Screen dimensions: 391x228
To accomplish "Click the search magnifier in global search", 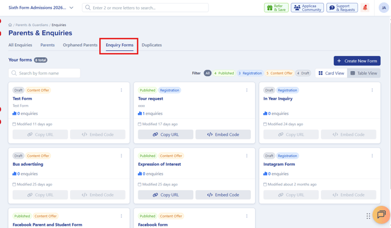I will coord(88,8).
